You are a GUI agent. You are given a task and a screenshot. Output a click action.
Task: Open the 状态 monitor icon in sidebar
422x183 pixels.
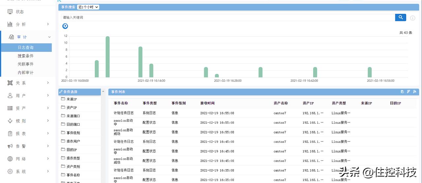(x=10, y=12)
